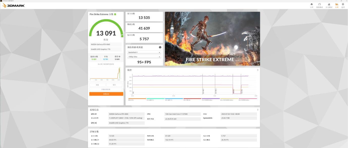
Task: Click the 13 091 main score
Action: click(x=106, y=33)
